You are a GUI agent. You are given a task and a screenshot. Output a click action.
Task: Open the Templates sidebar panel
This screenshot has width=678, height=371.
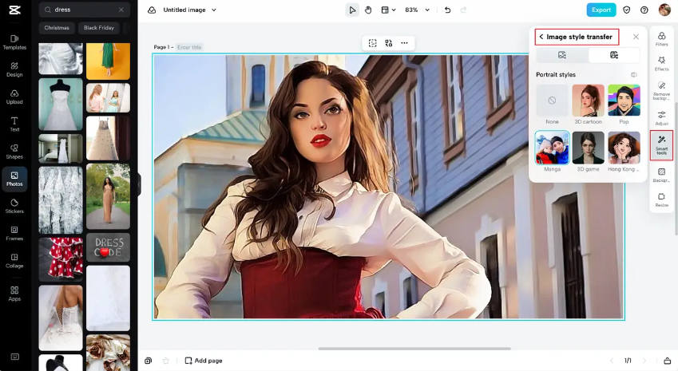pyautogui.click(x=14, y=42)
